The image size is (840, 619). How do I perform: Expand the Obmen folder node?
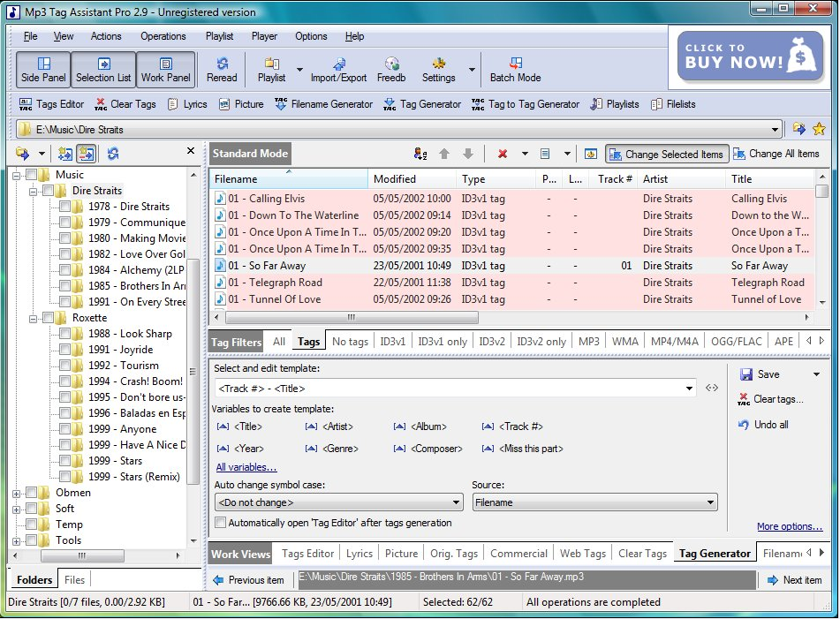pos(16,494)
